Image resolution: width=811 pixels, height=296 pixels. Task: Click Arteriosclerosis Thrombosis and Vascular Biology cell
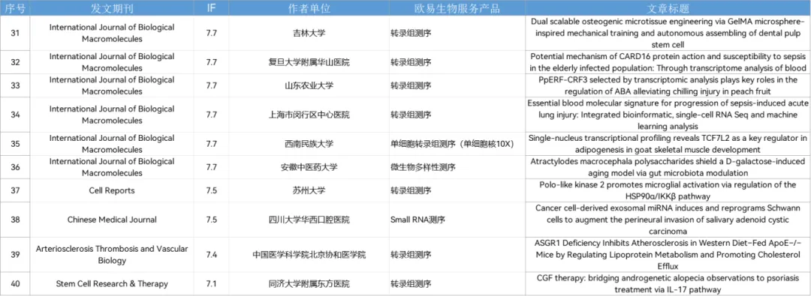pyautogui.click(x=112, y=255)
